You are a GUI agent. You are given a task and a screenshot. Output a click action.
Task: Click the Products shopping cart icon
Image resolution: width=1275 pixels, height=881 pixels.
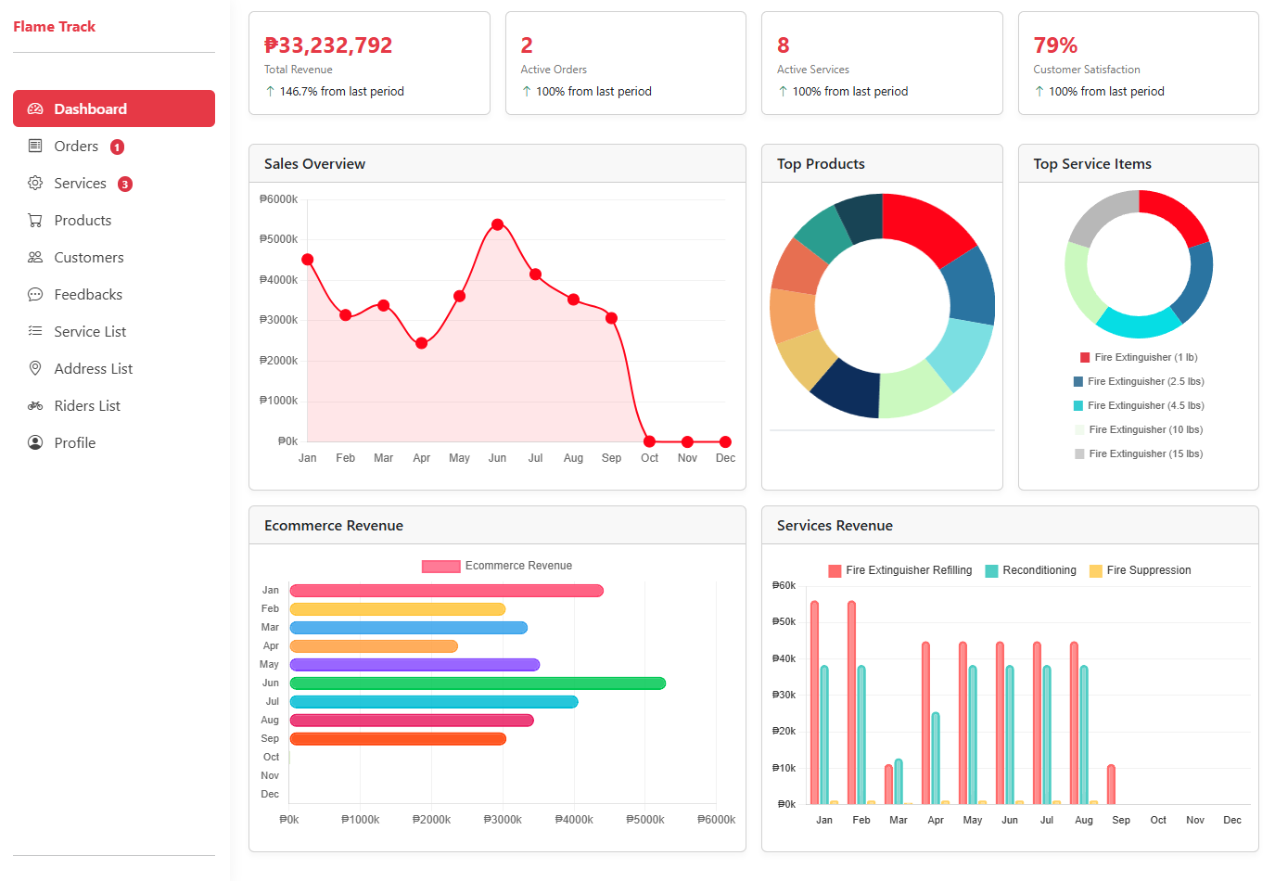(x=35, y=220)
